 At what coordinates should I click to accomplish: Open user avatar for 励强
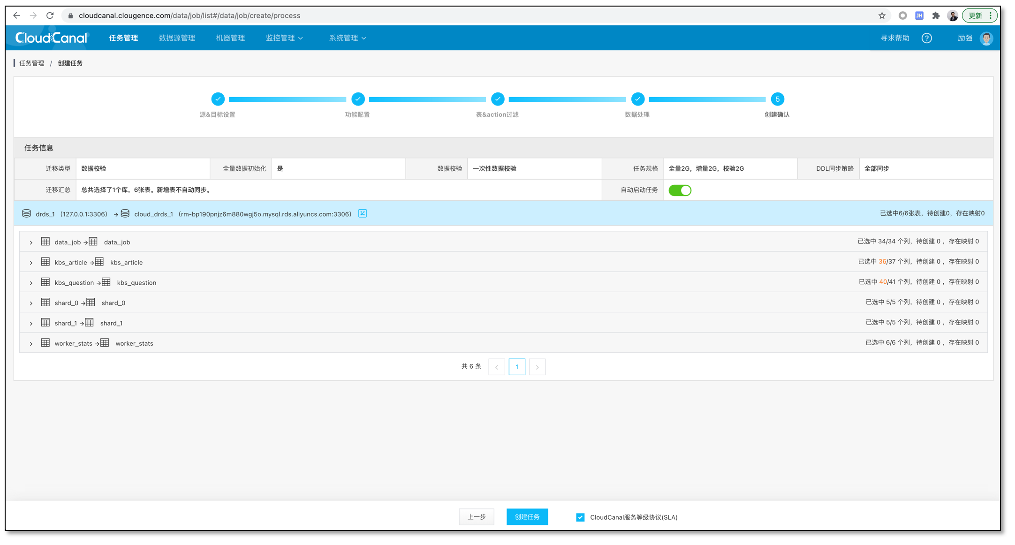986,38
